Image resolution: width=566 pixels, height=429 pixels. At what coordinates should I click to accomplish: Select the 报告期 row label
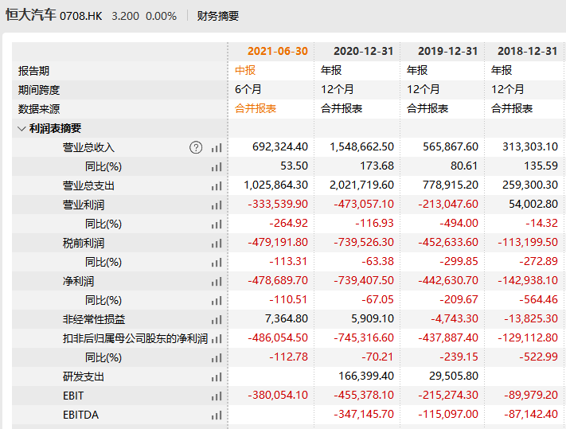point(33,71)
